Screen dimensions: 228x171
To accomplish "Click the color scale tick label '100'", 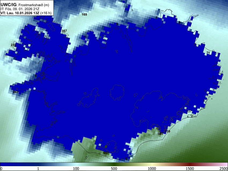I will point(76,169).
